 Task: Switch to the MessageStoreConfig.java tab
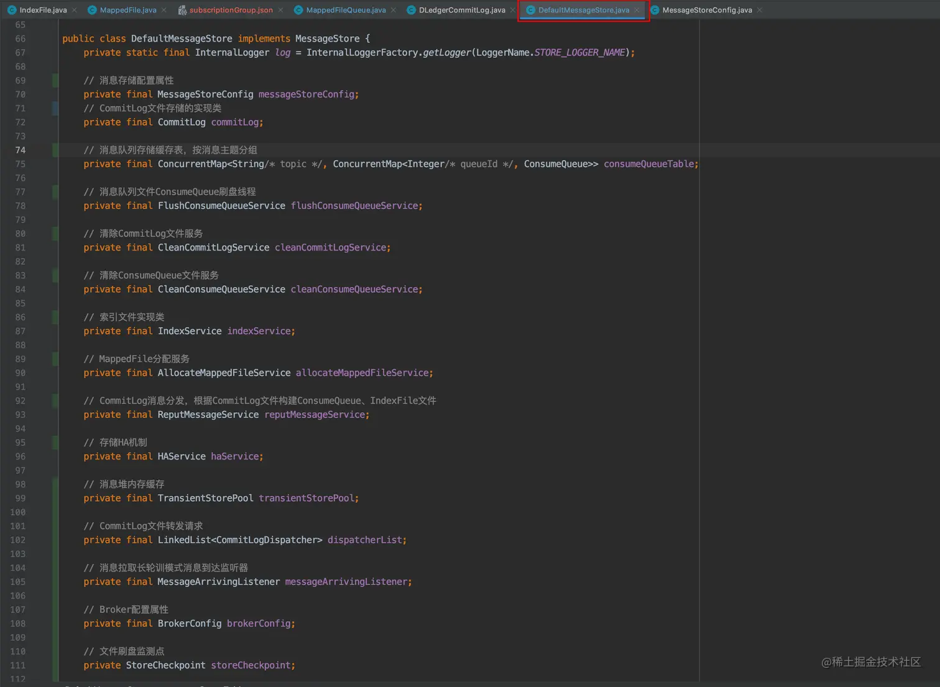click(x=707, y=10)
